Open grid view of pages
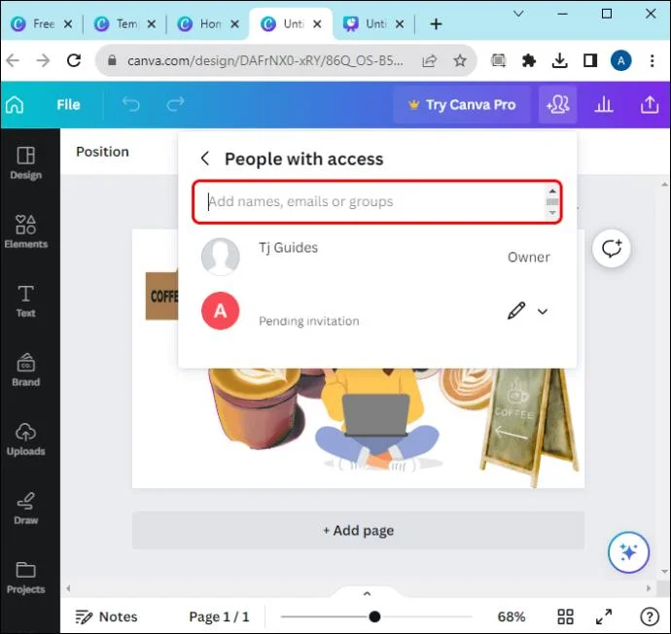Image resolution: width=671 pixels, height=634 pixels. coord(565,616)
